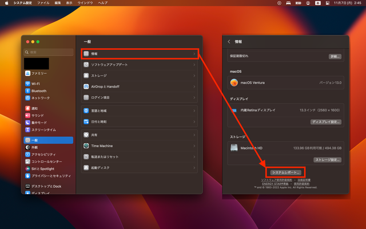
Task: Click the 情報 row icon
Action: click(x=86, y=54)
